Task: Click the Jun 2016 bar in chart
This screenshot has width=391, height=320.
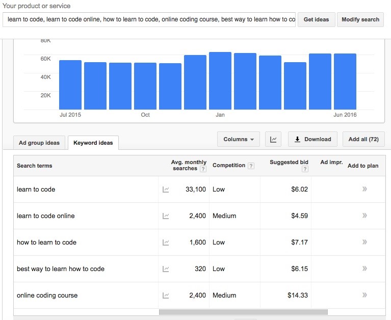Action: coord(345,82)
